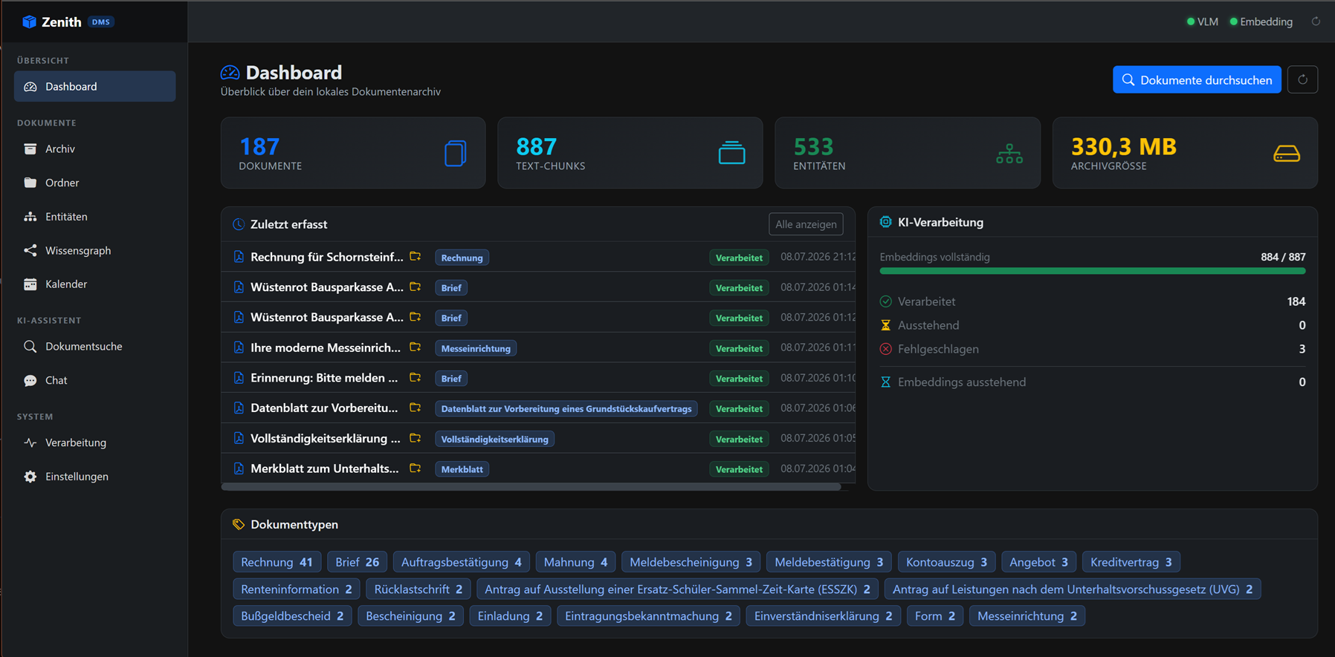The height and width of the screenshot is (657, 1335).
Task: Click the Chat bubble icon
Action: coord(30,381)
